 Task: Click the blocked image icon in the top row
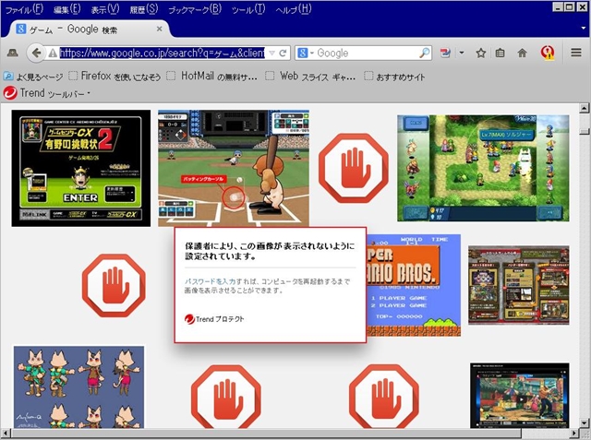pyautogui.click(x=353, y=168)
